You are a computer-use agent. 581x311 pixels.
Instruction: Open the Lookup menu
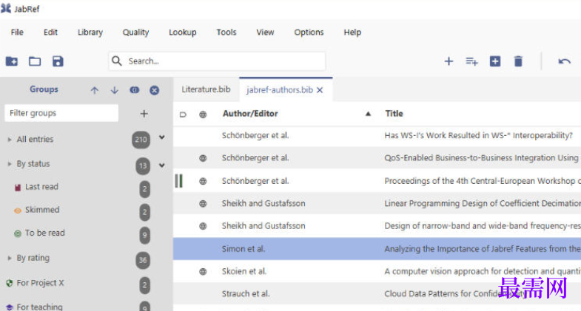click(x=183, y=33)
